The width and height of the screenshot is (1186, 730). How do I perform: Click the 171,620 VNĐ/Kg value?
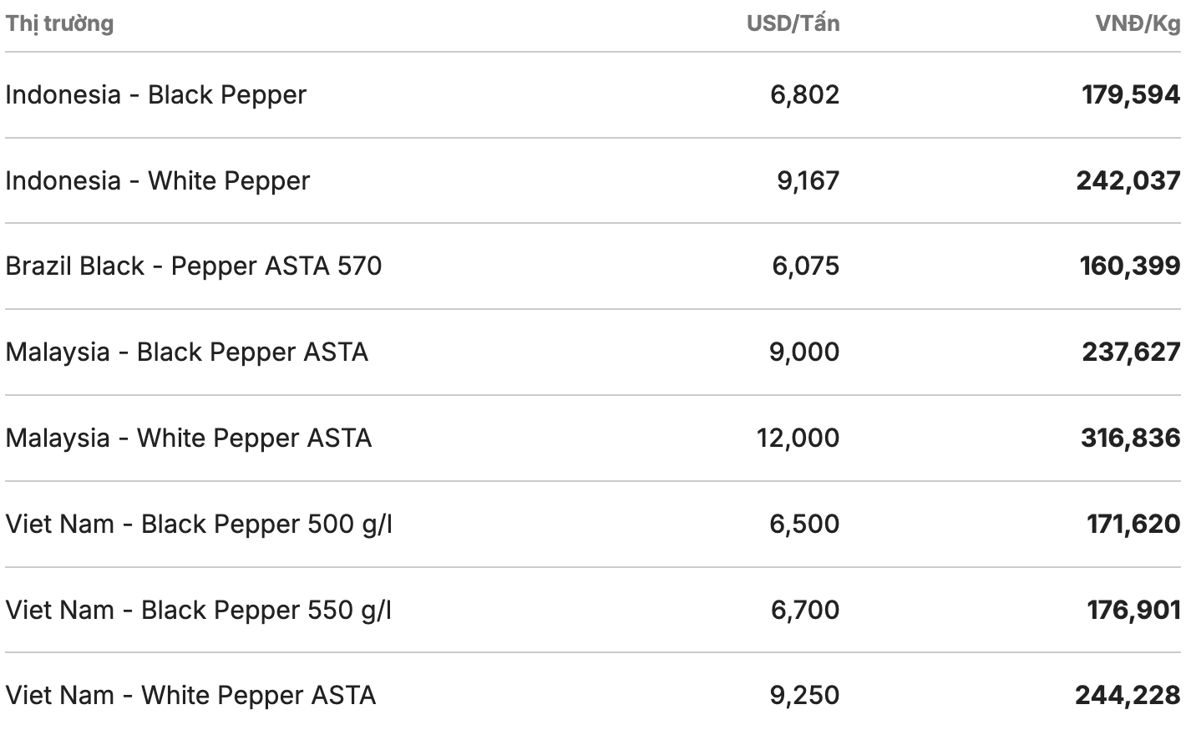1133,524
